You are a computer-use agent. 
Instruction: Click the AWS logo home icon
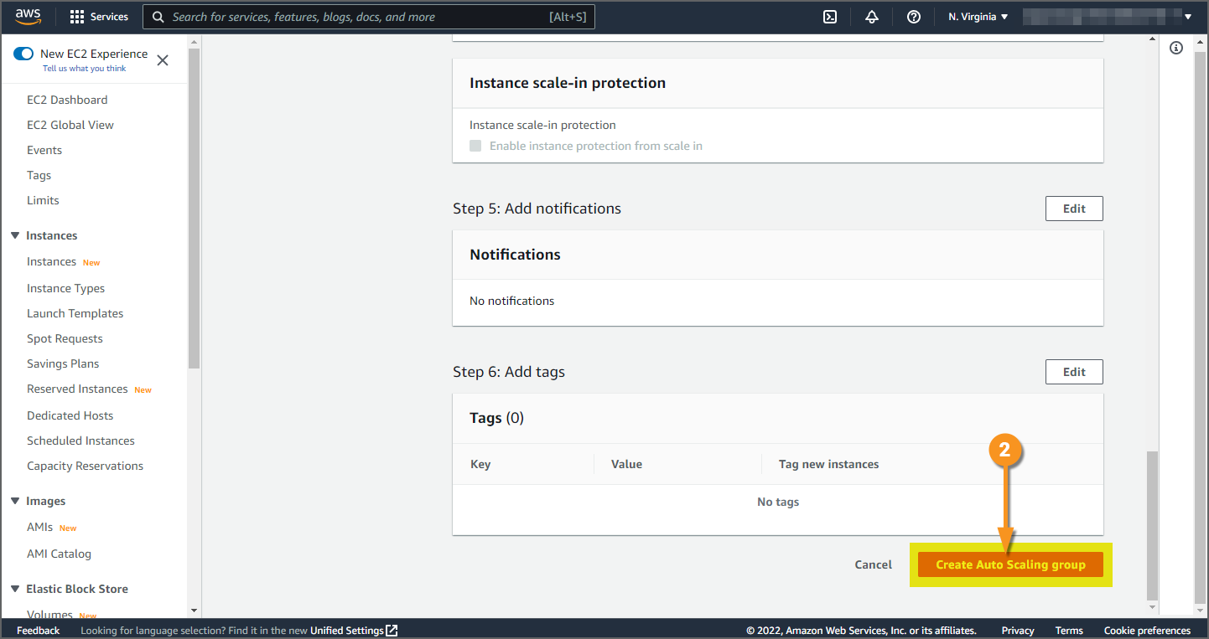(x=28, y=17)
